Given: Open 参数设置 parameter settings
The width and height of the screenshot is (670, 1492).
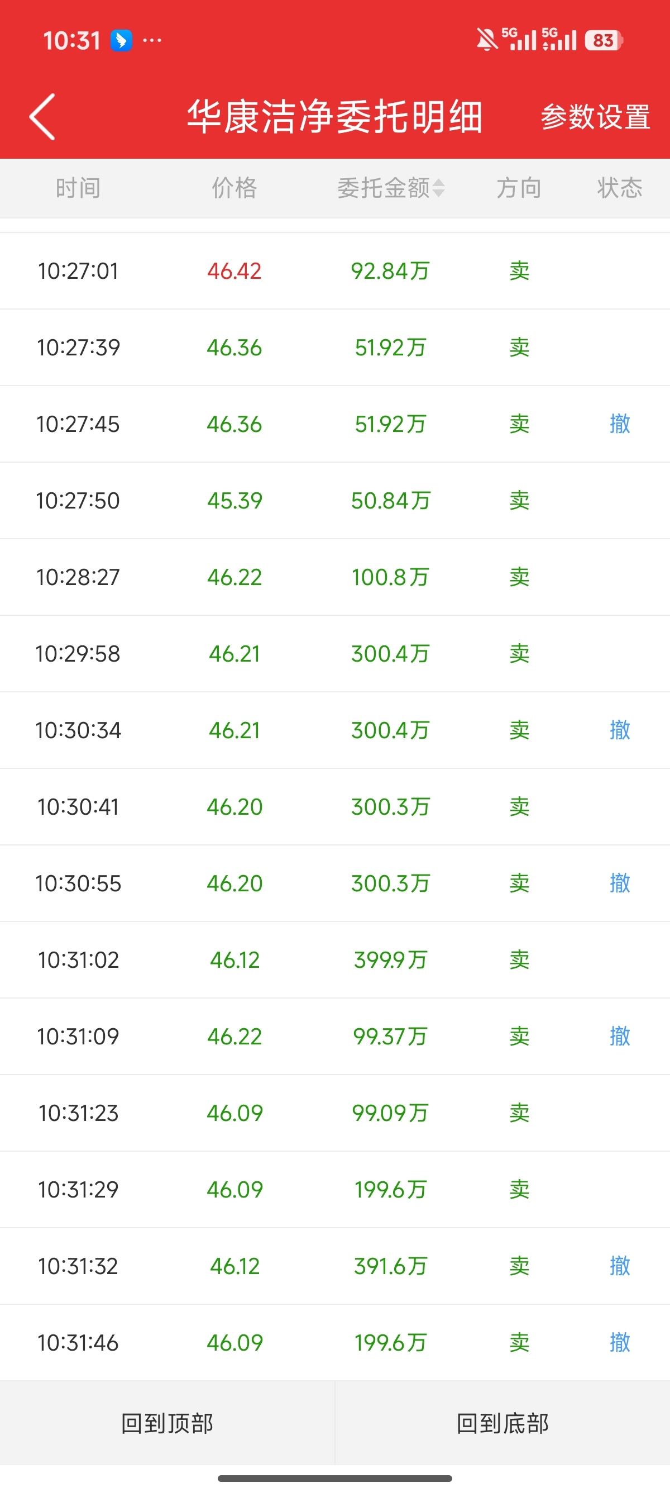Looking at the screenshot, I should (x=595, y=117).
